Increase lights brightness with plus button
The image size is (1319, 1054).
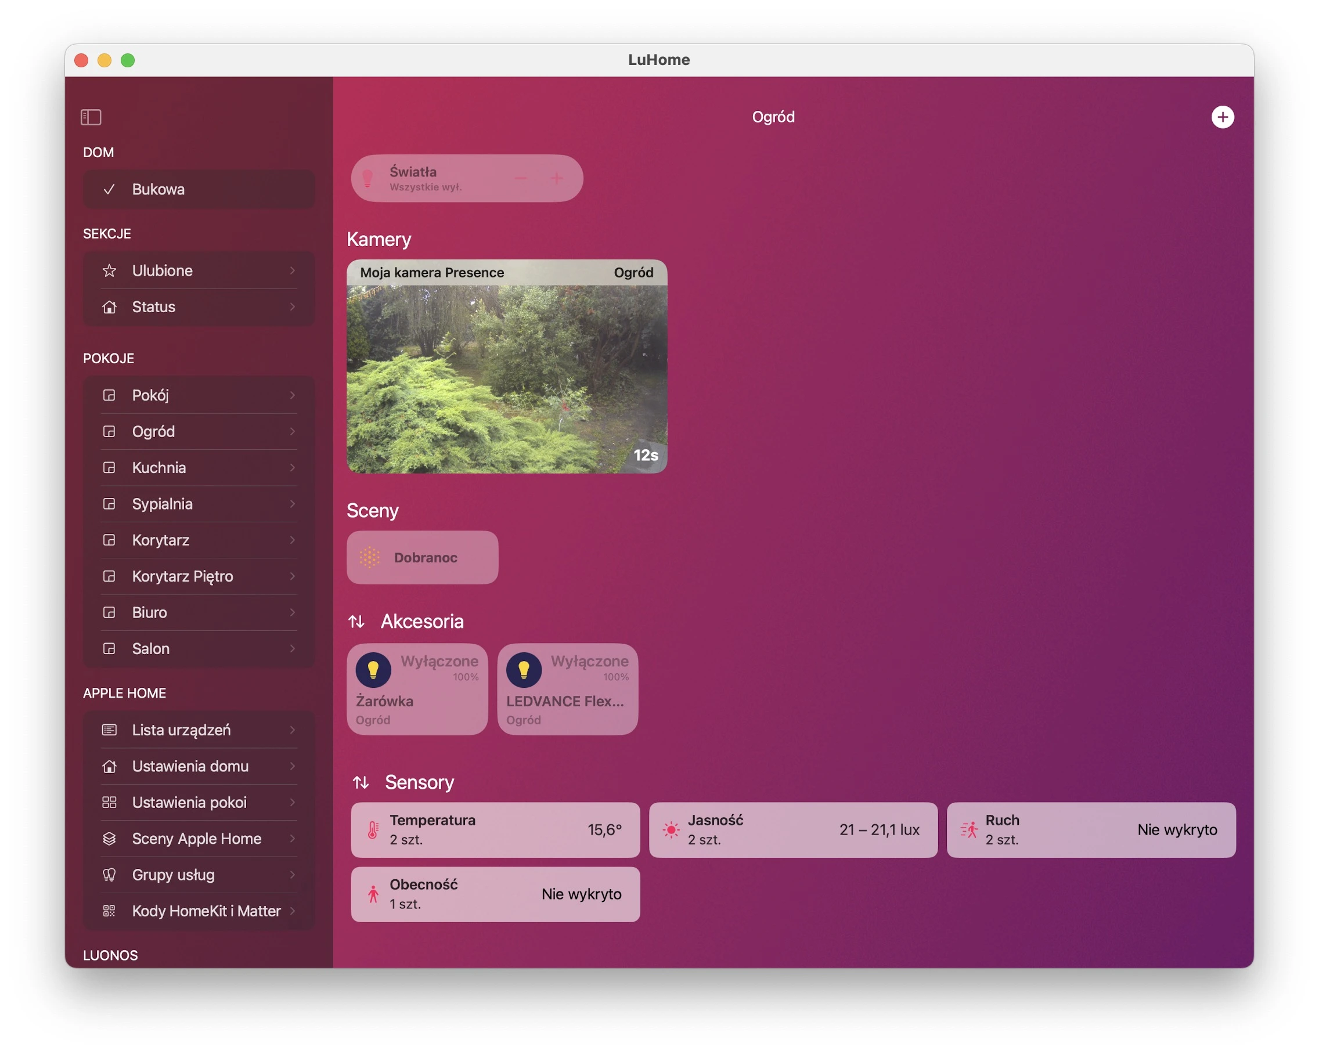[557, 178]
